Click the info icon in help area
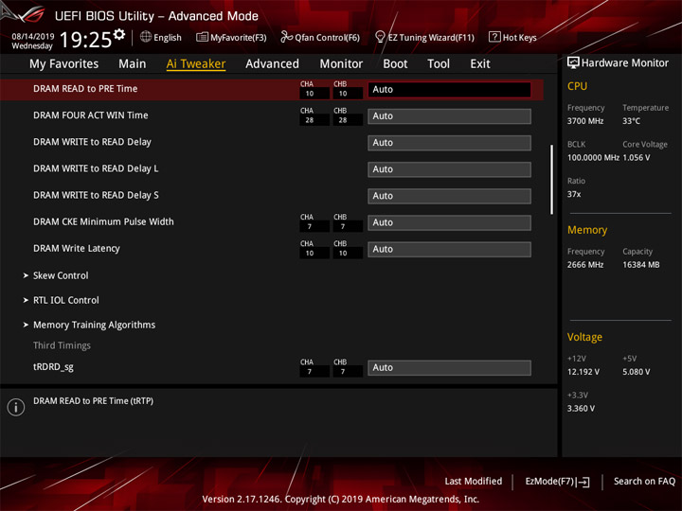The height and width of the screenshot is (511, 682). [16, 407]
